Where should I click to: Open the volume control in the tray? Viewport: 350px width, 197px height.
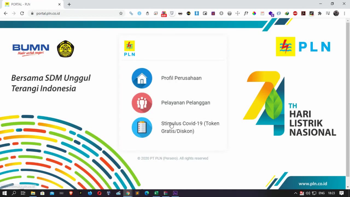308,193
